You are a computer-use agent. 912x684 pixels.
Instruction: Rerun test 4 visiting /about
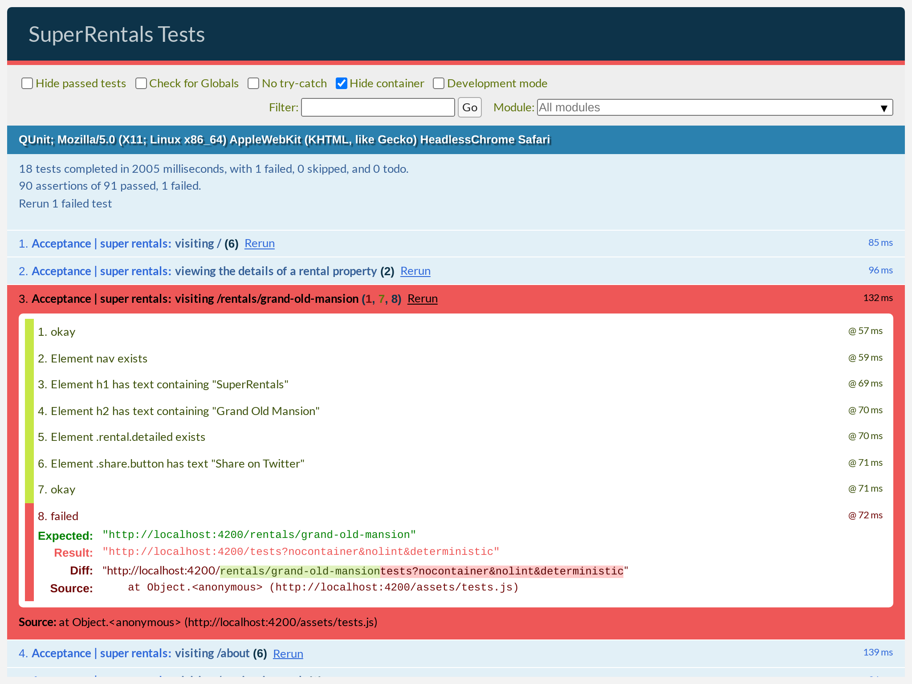coord(288,654)
